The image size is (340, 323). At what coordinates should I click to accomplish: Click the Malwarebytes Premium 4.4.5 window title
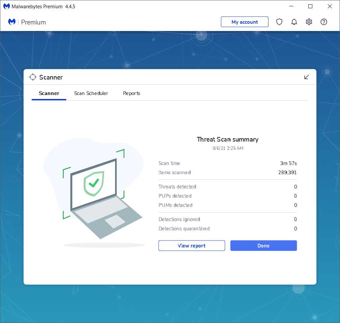pyautogui.click(x=44, y=7)
